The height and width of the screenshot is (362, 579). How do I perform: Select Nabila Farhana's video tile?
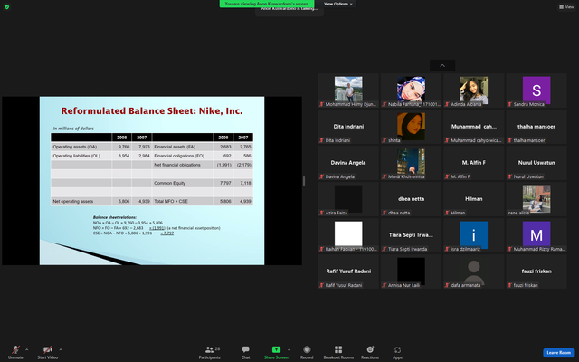coord(411,90)
